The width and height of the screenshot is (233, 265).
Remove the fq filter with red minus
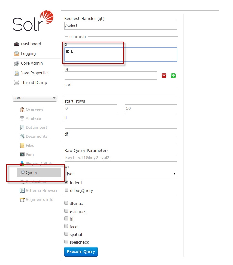164,76
